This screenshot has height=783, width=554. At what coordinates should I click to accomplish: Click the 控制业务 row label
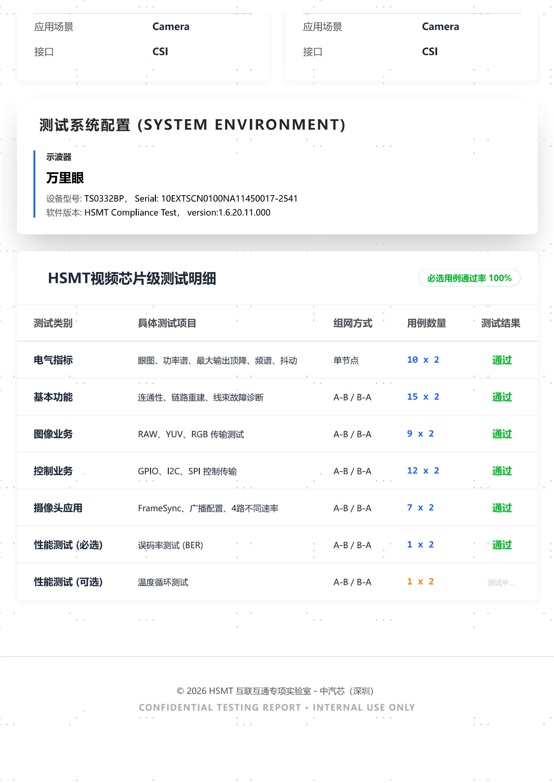pos(53,471)
